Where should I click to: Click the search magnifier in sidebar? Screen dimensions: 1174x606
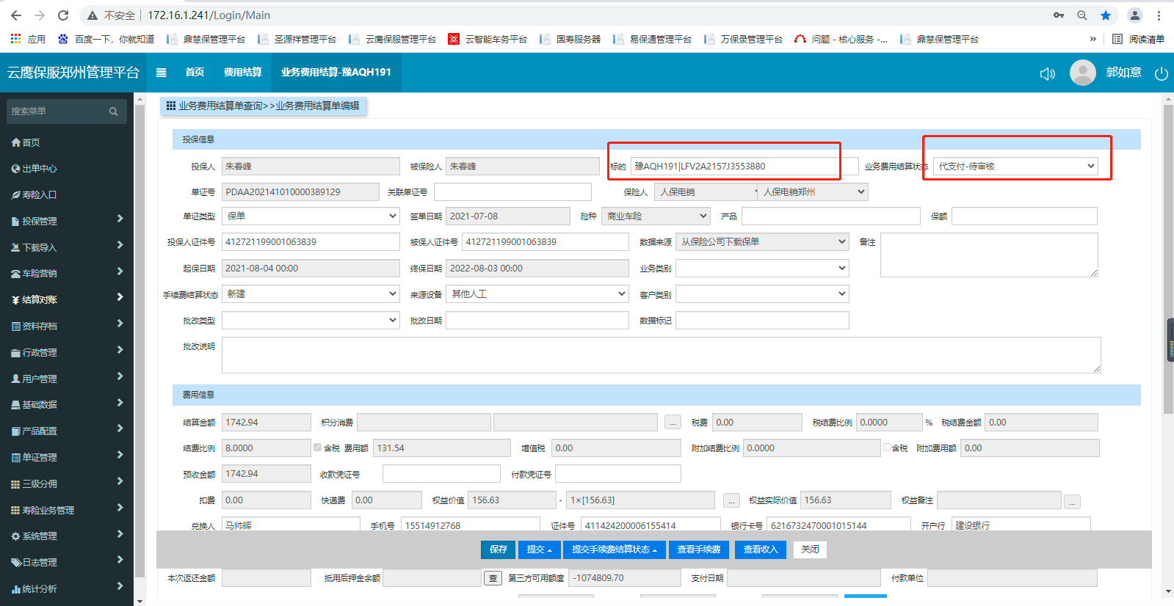[114, 112]
